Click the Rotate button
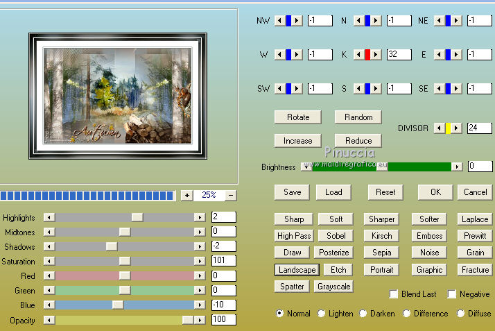The image size is (495, 331). 298,117
